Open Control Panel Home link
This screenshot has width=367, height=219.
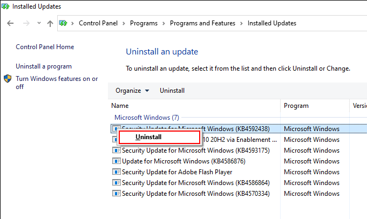pos(44,47)
